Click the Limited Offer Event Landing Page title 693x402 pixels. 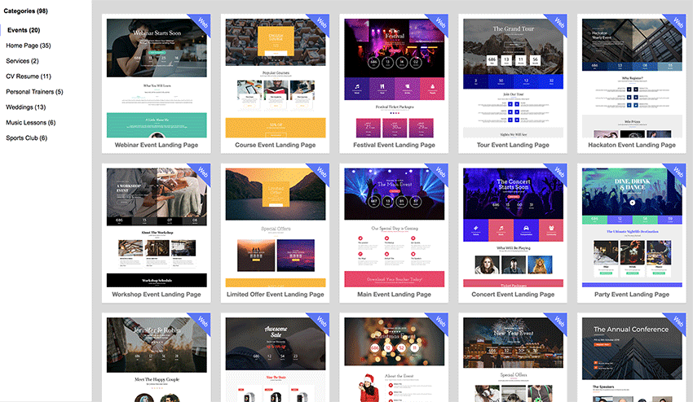pos(276,295)
